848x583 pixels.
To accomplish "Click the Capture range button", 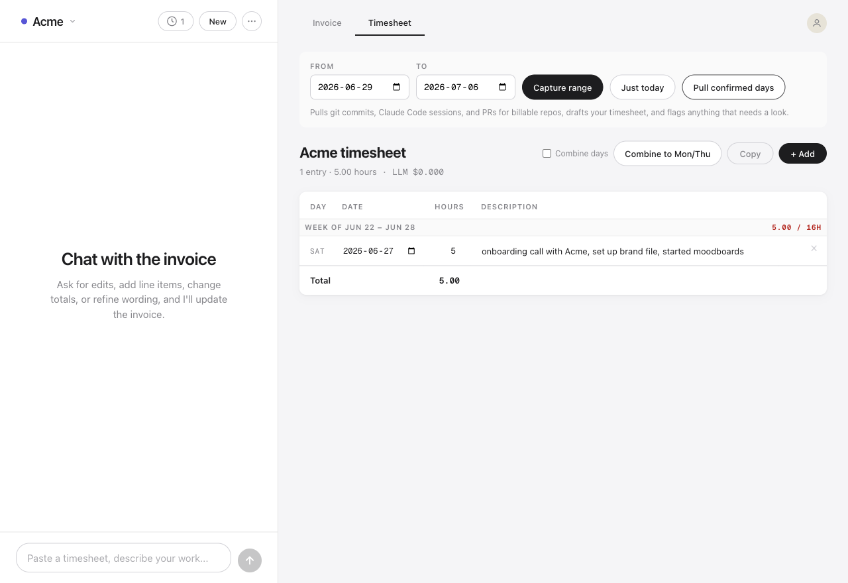I will click(562, 87).
